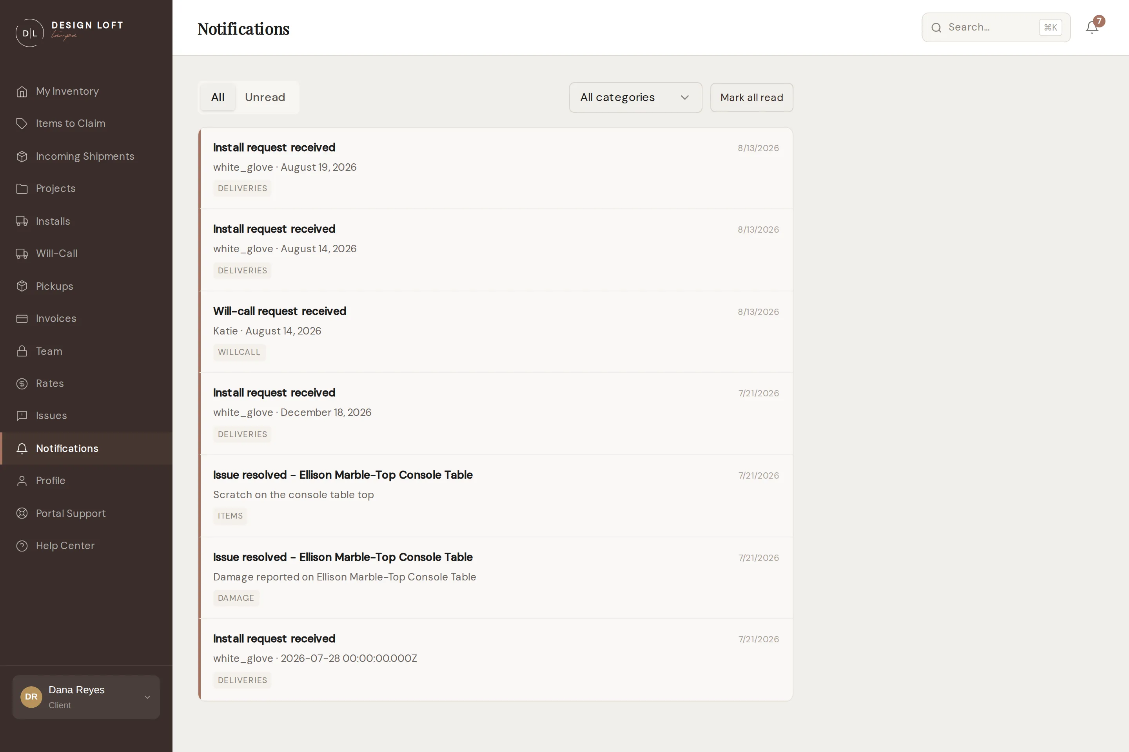Click the Items to Claim tag icon
1129x752 pixels.
pos(22,124)
